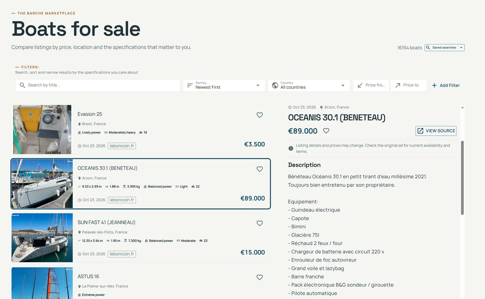
Task: Click the clock icon beside detail panel date
Action: coord(290,107)
